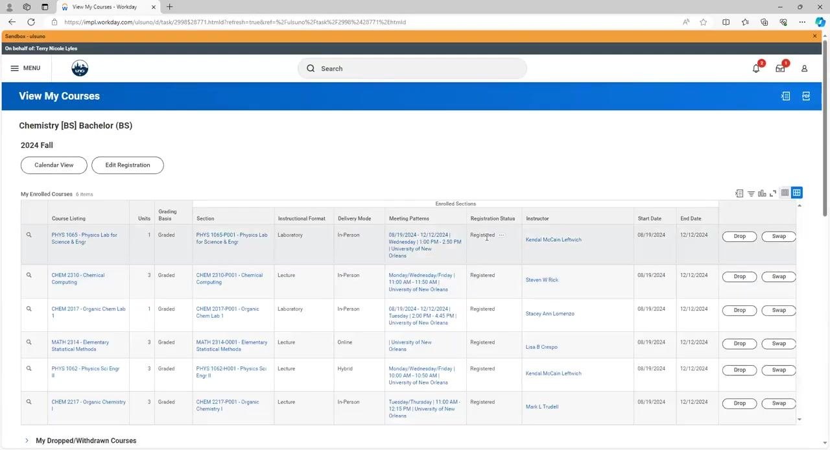Click magnifier icon in CHEM 2017 row

[x=29, y=309]
